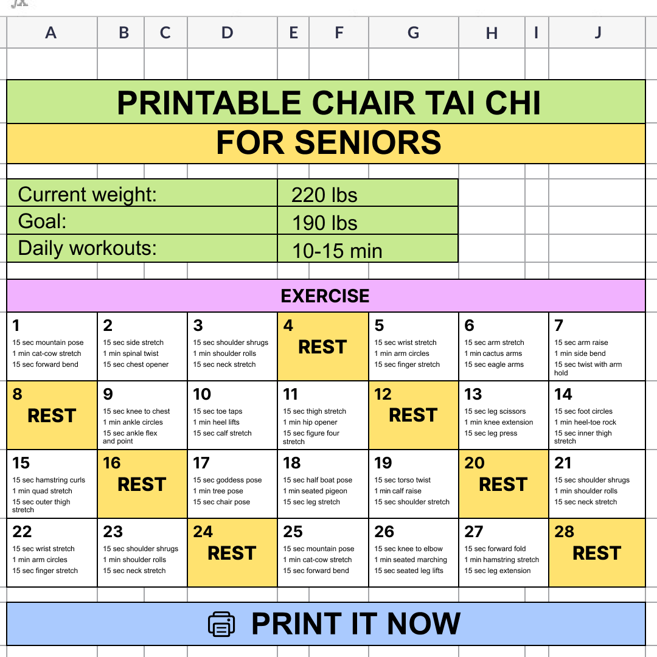Select the Day 28 REST cell
The height and width of the screenshot is (657, 657).
pos(597,552)
